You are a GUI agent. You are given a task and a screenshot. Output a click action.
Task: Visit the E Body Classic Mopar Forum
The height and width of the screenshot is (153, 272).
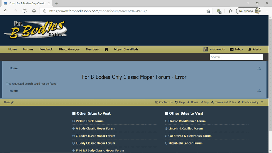[x=95, y=143]
